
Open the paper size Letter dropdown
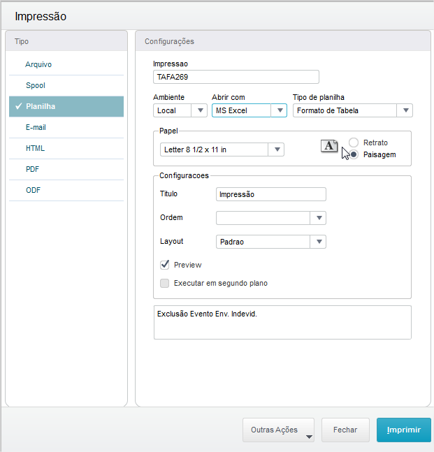coord(277,150)
